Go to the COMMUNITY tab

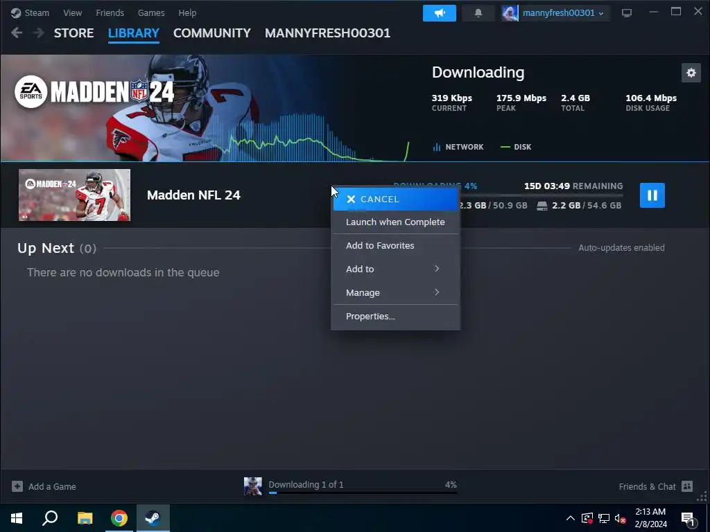[x=212, y=33]
